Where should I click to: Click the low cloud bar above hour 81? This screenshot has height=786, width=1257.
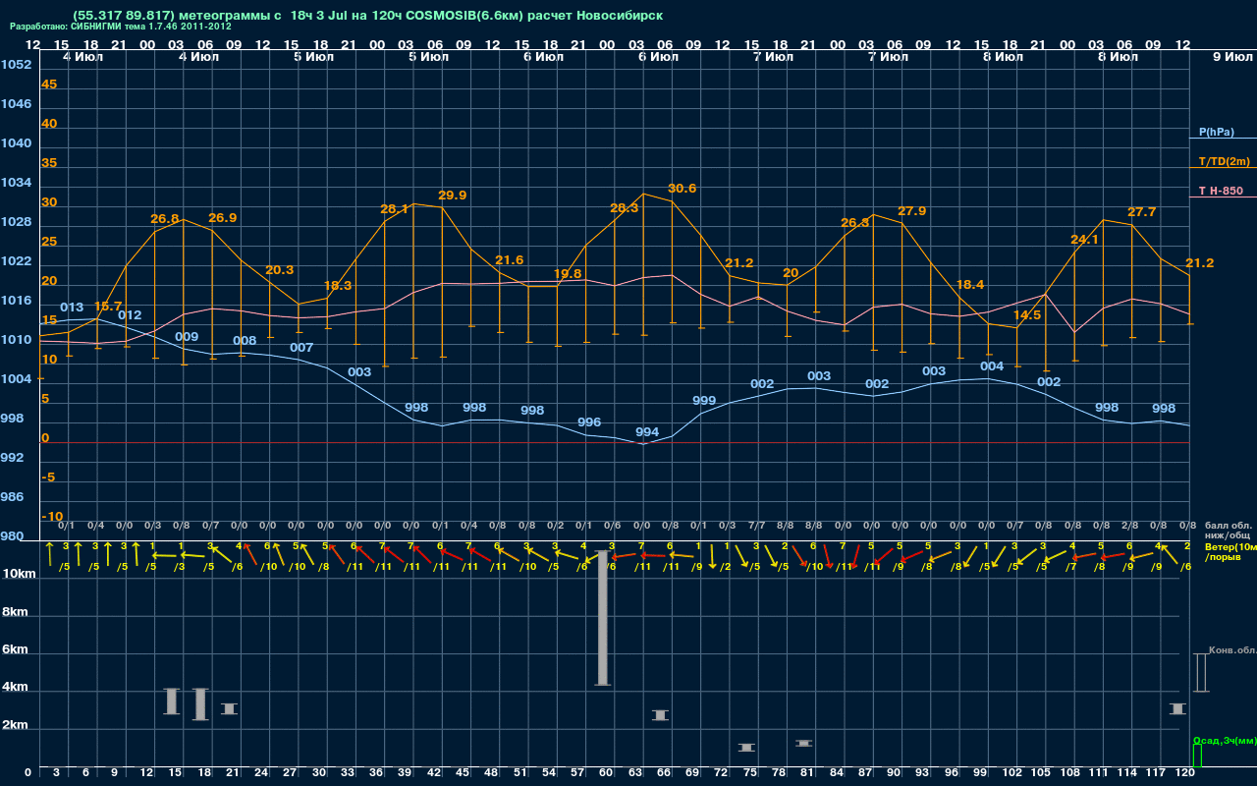[x=804, y=743]
